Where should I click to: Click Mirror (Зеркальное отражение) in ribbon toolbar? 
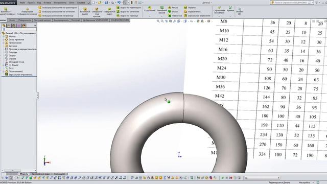click(197, 16)
